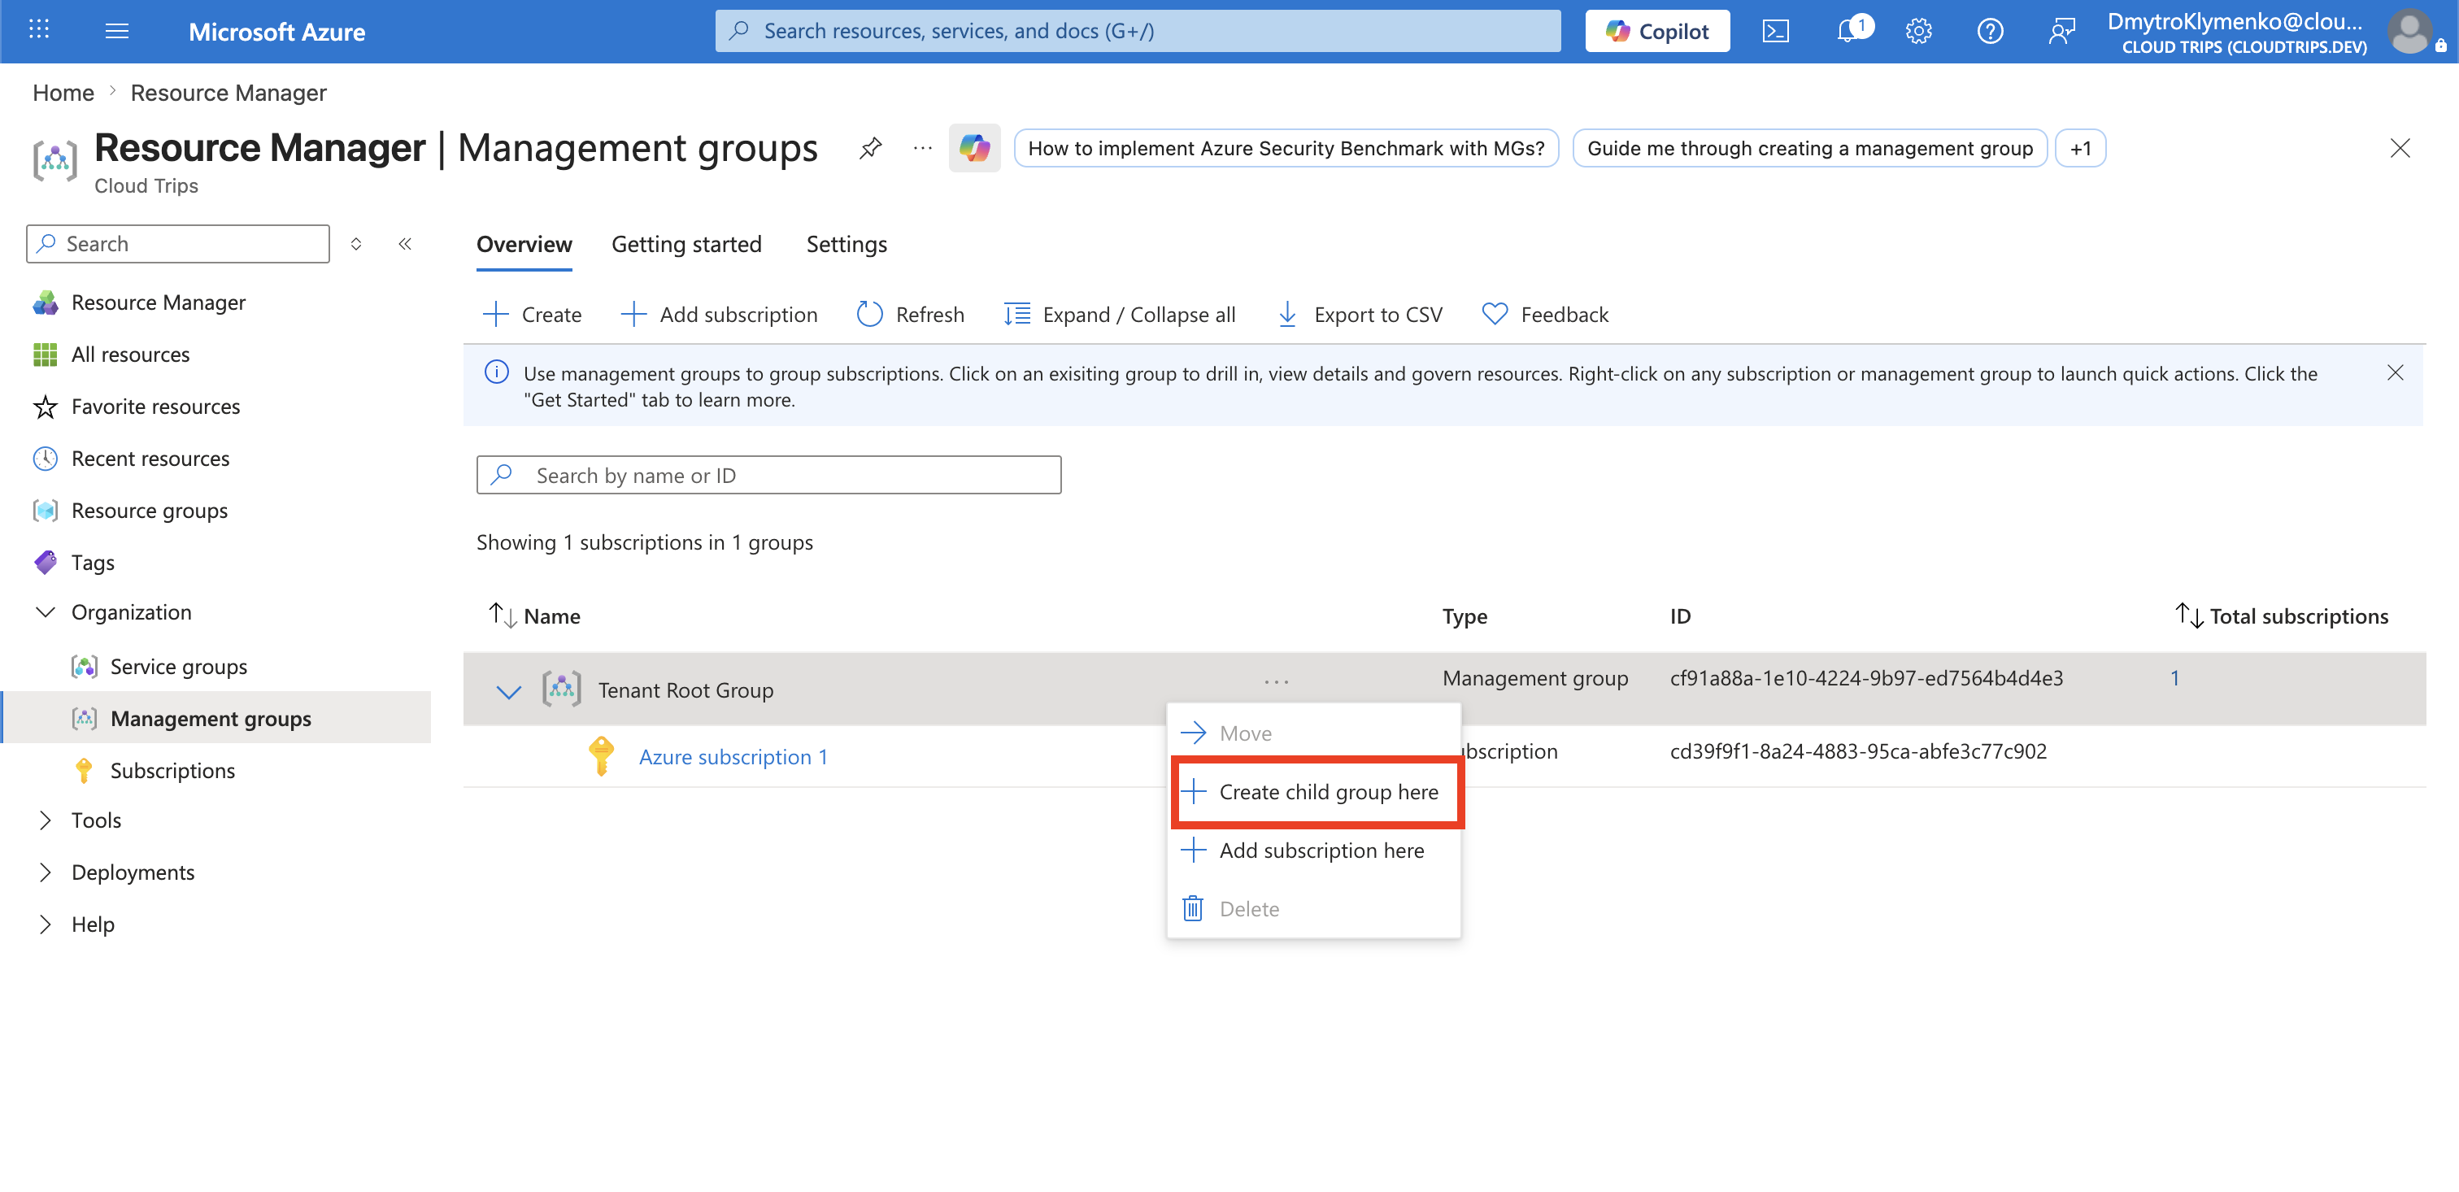
Task: Click the total subscriptions count 1 link
Action: (2174, 677)
